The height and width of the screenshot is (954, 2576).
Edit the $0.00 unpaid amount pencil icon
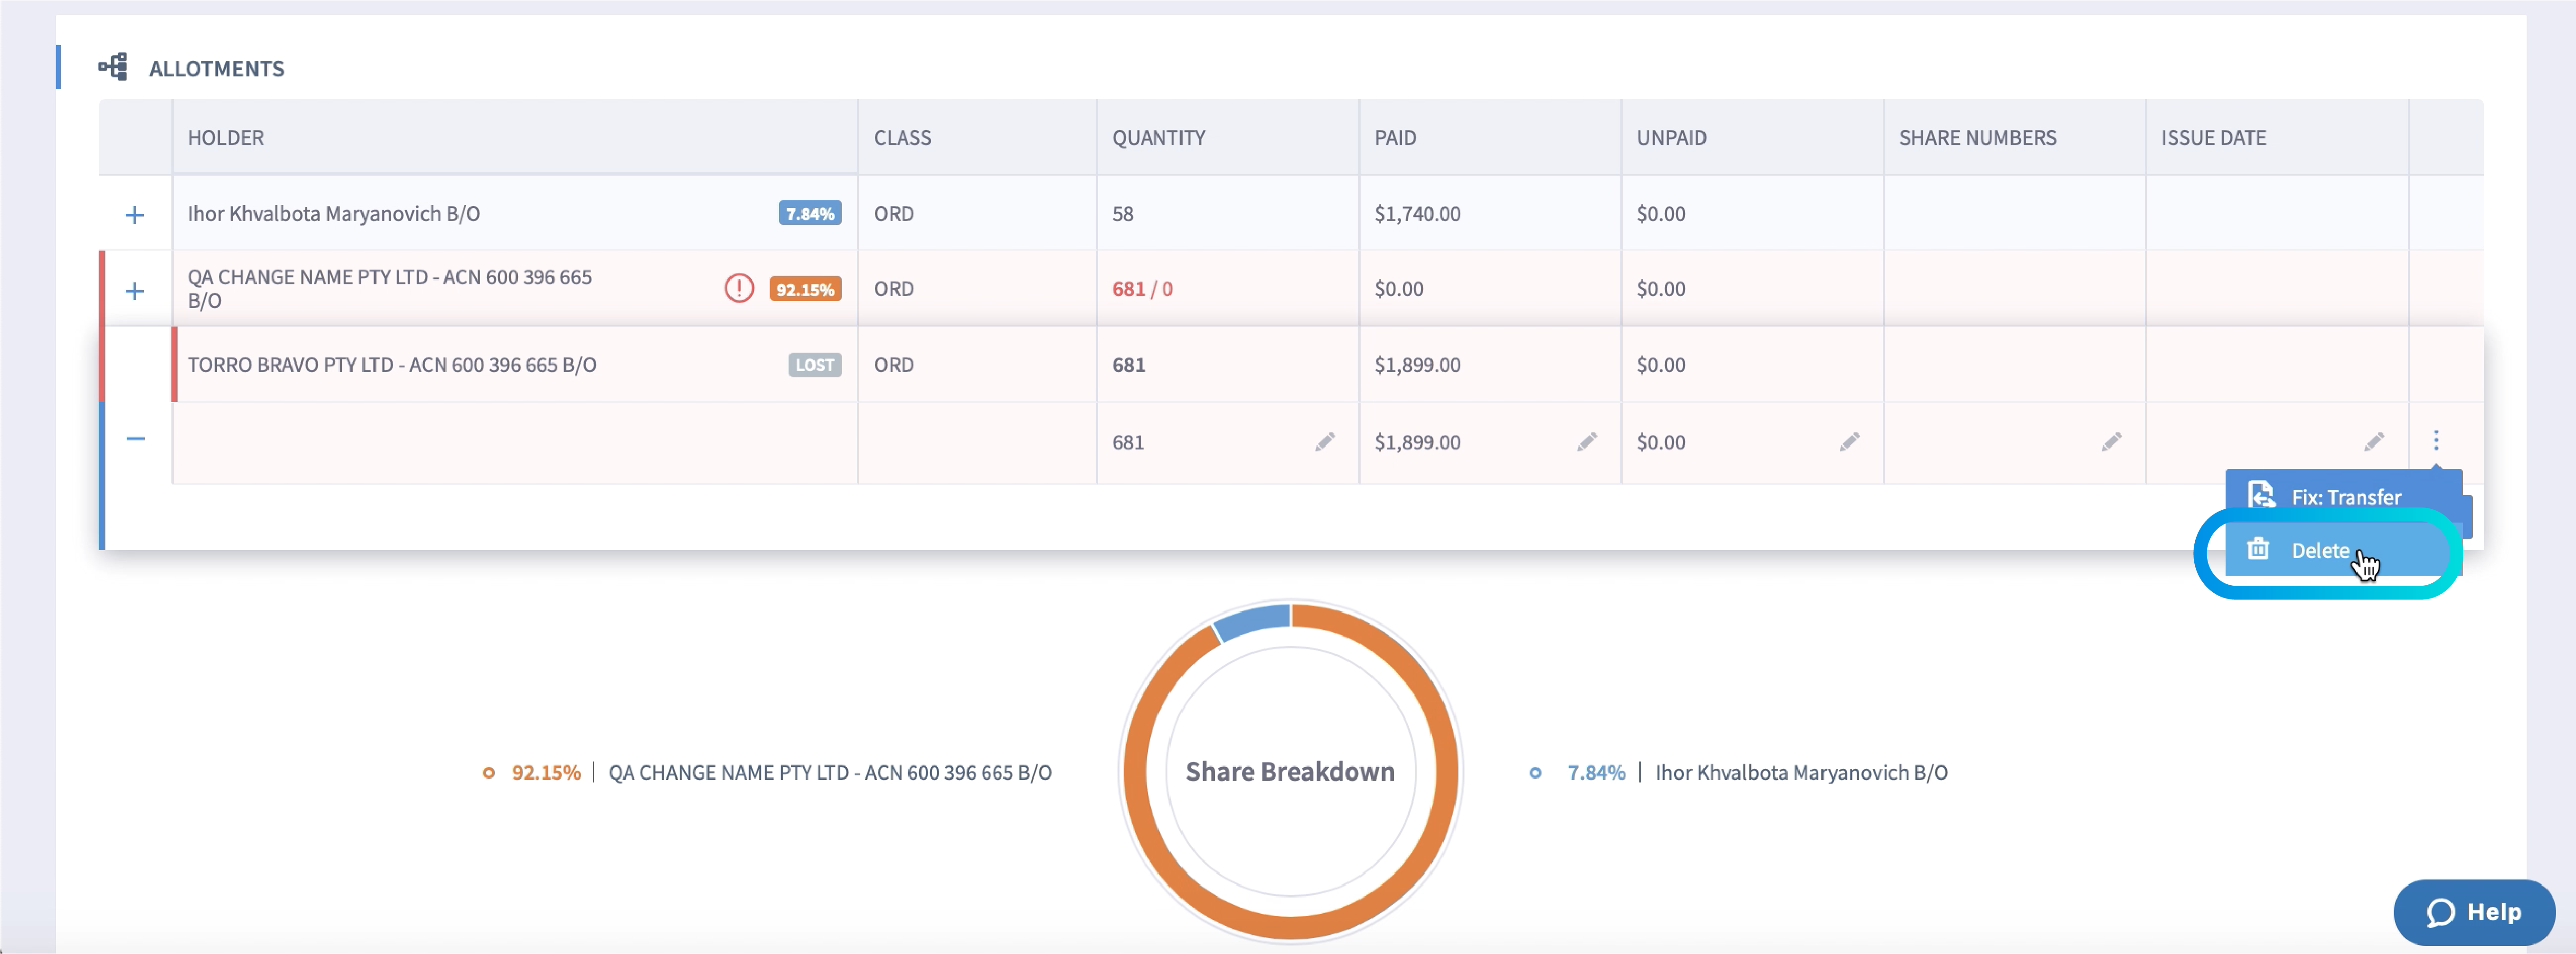coord(1850,441)
